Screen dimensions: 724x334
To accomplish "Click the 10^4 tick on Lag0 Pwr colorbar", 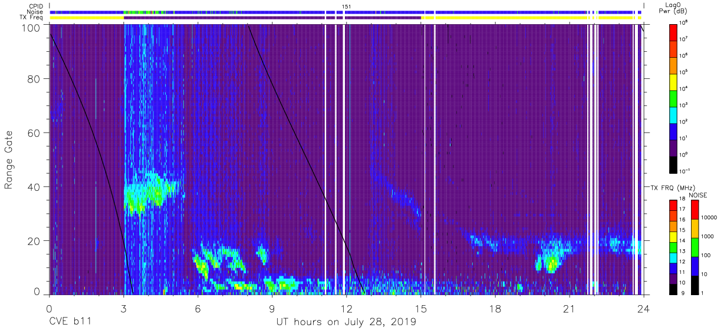I will [684, 88].
